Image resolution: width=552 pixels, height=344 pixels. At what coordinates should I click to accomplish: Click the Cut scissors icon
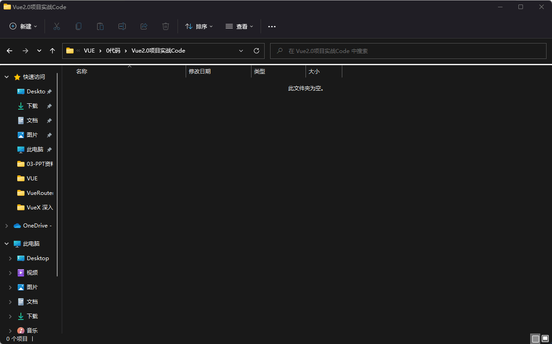pos(57,26)
